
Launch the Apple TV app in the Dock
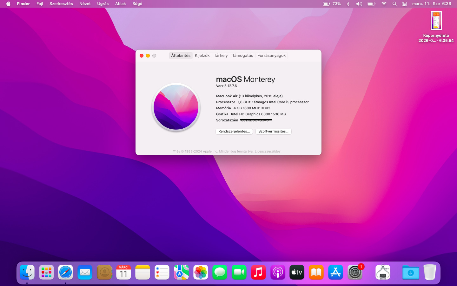[297, 272]
